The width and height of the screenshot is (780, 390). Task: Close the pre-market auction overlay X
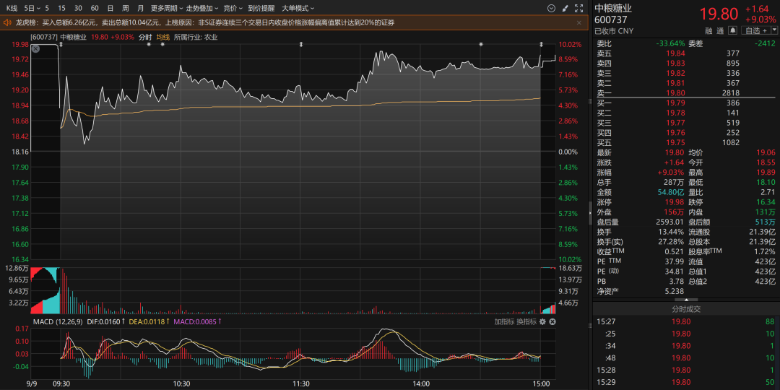[35, 49]
